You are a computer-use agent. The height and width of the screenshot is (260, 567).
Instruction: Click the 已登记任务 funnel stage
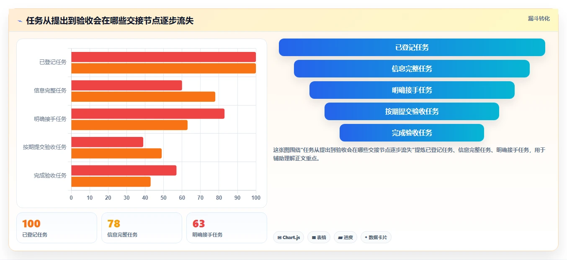coord(412,47)
